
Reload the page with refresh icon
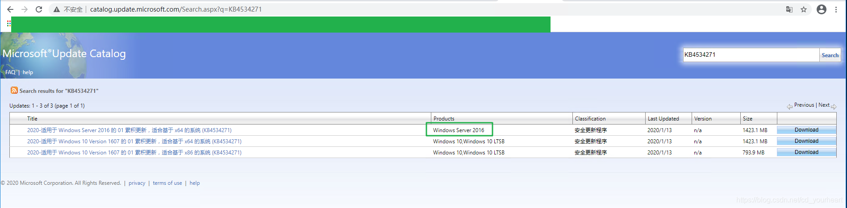(39, 9)
